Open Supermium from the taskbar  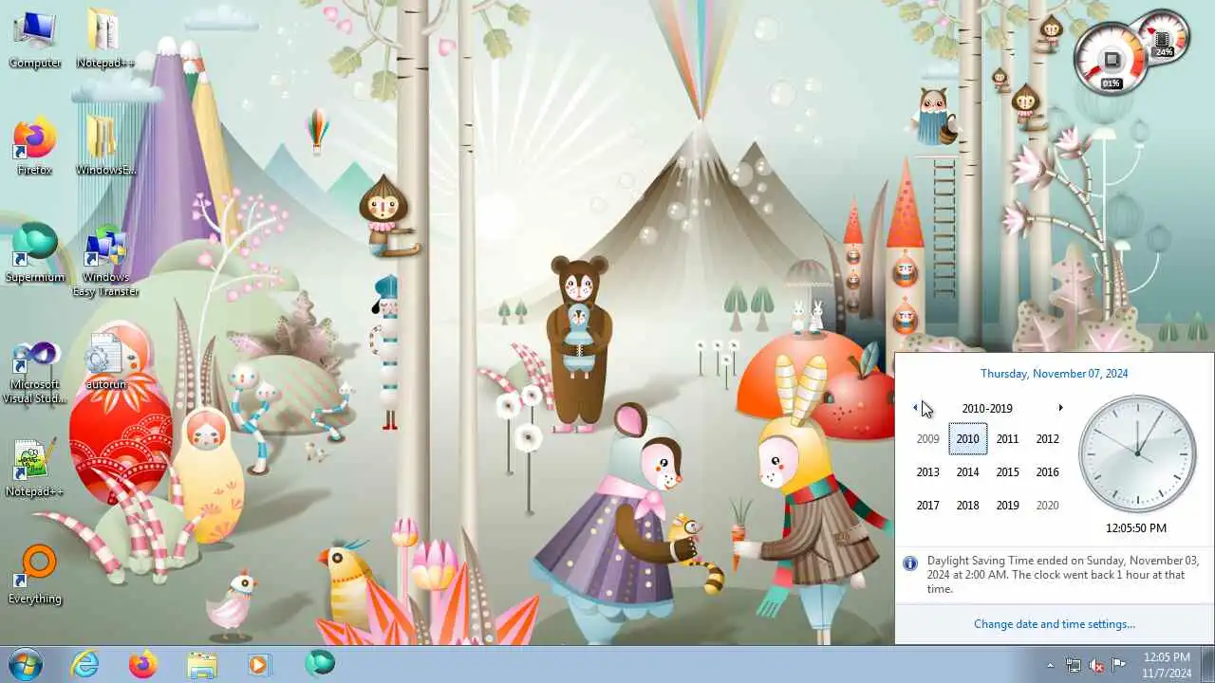coord(319,664)
